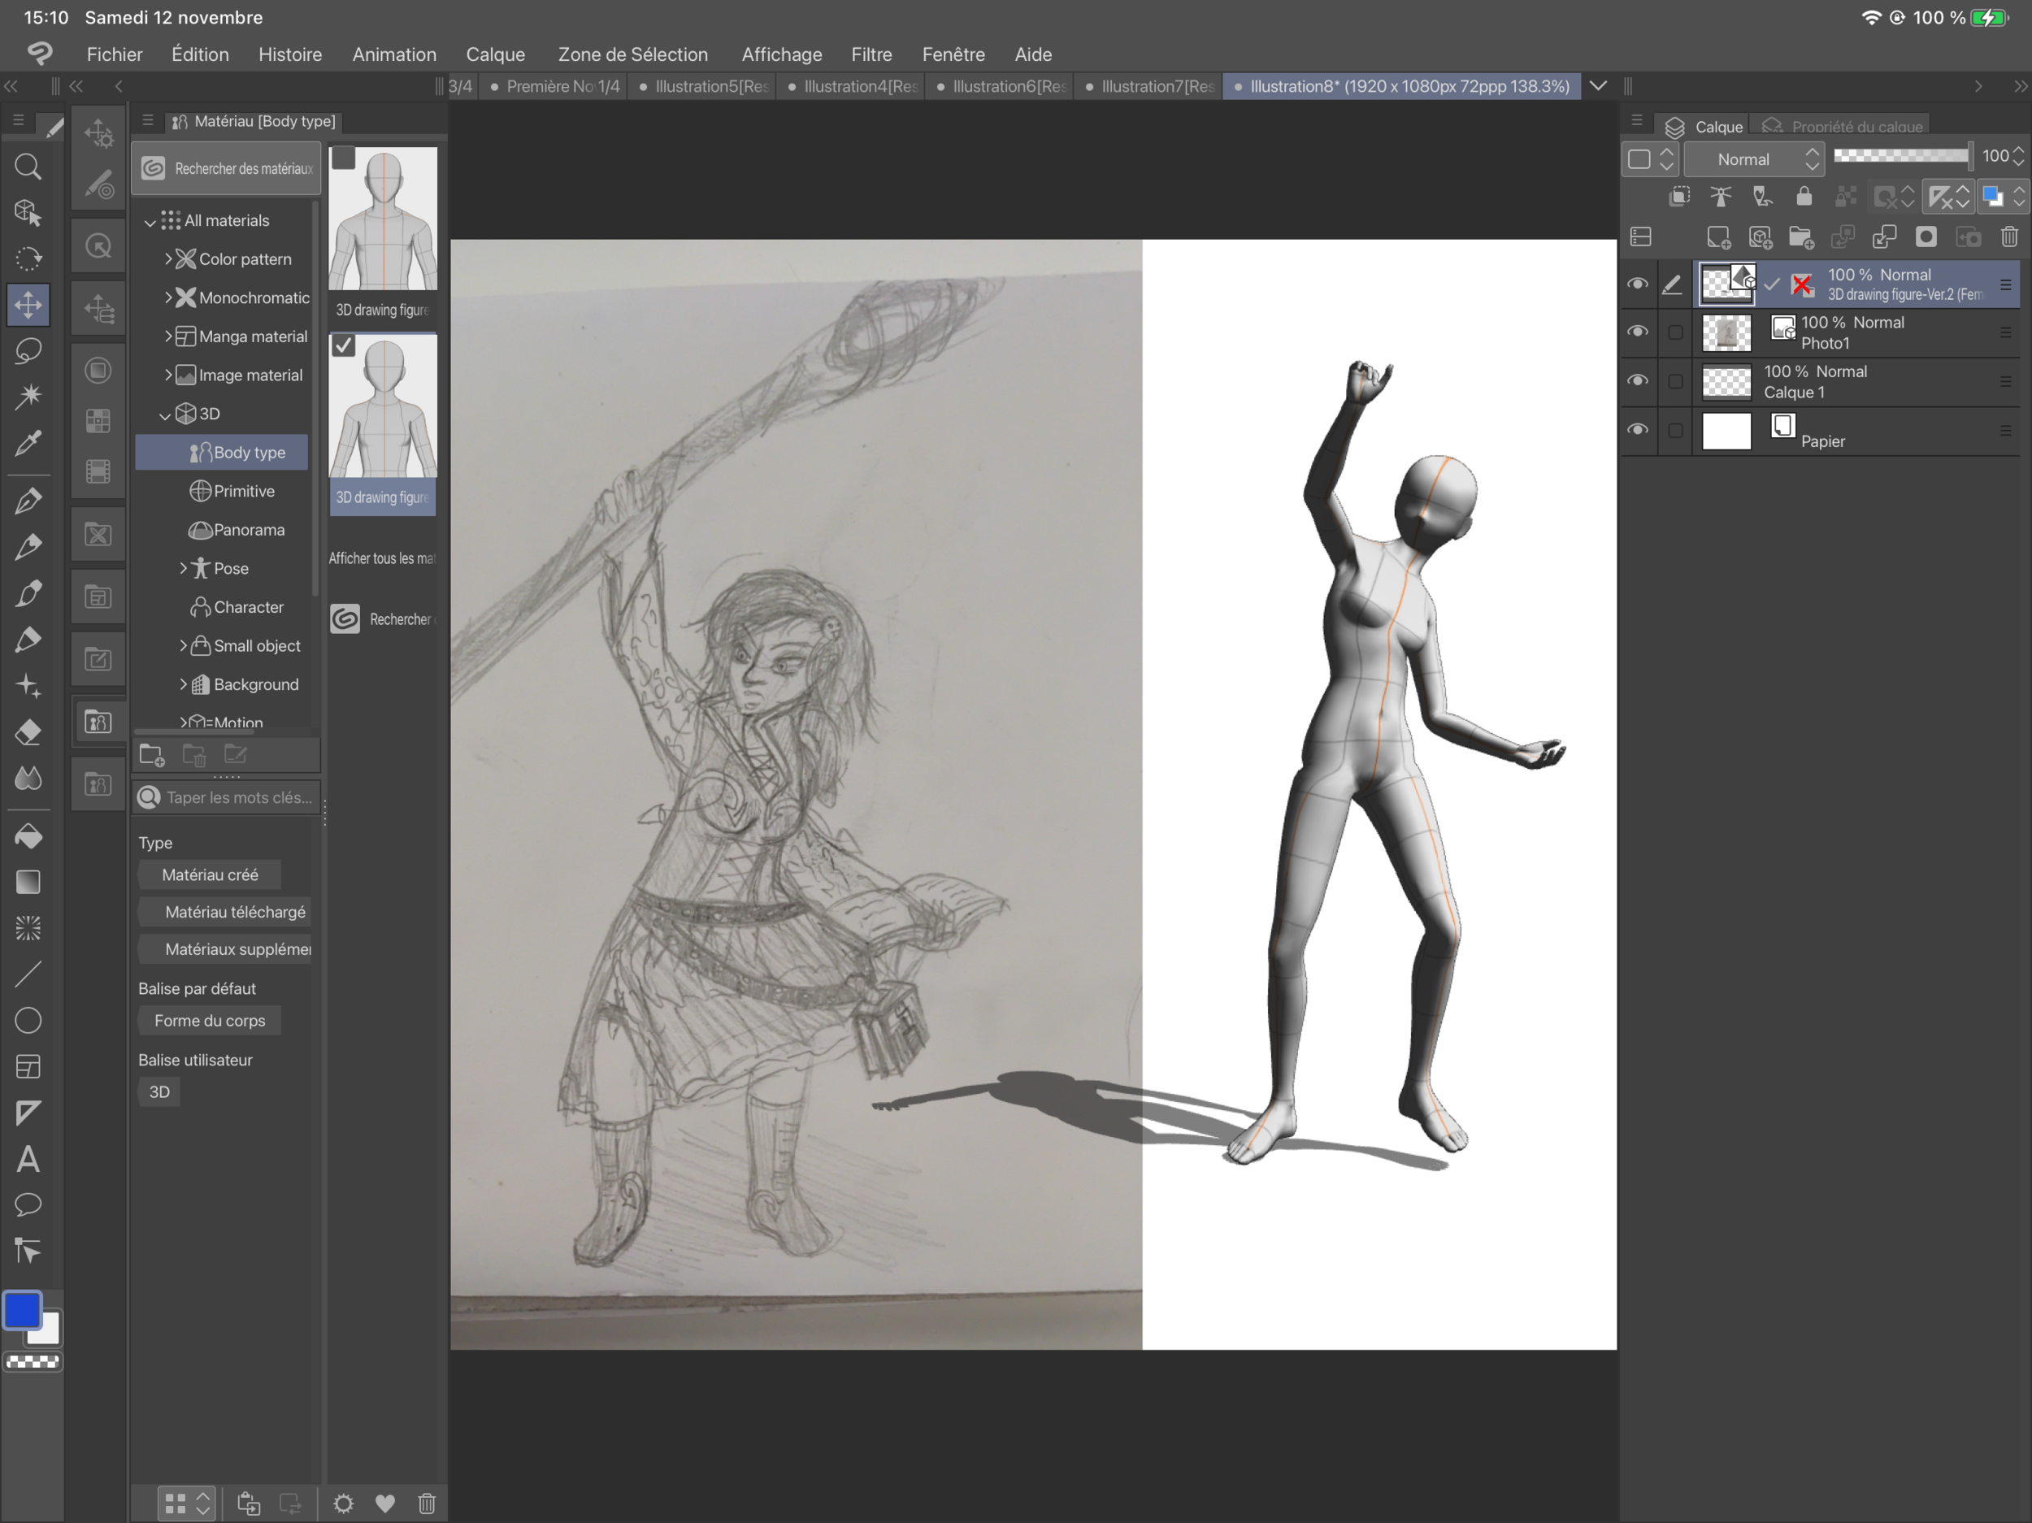Click the blue foreground color swatch
The width and height of the screenshot is (2032, 1523).
(22, 1311)
